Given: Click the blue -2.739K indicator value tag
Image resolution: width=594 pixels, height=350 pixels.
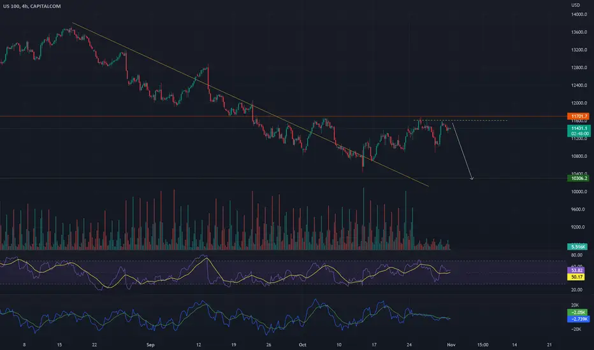Looking at the screenshot, I should 579,319.
